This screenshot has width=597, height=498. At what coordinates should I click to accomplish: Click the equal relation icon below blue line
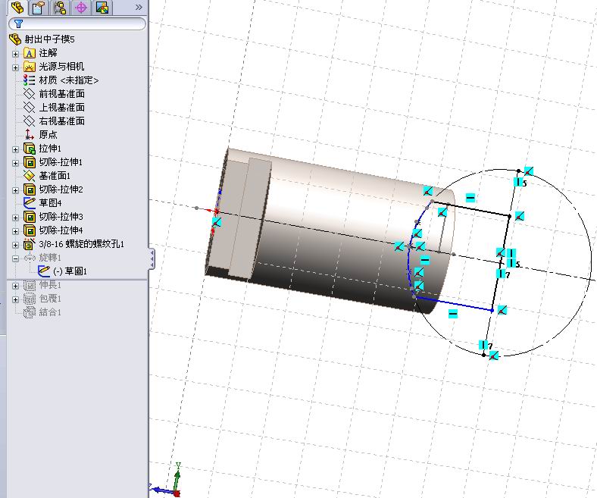[x=453, y=313]
